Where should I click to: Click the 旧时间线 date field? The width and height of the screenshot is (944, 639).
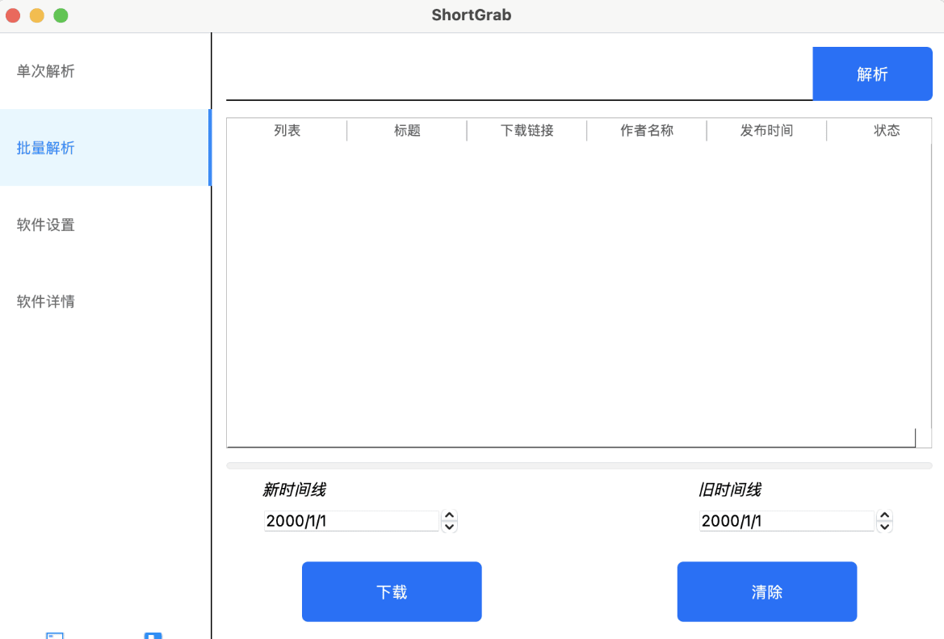pos(787,521)
